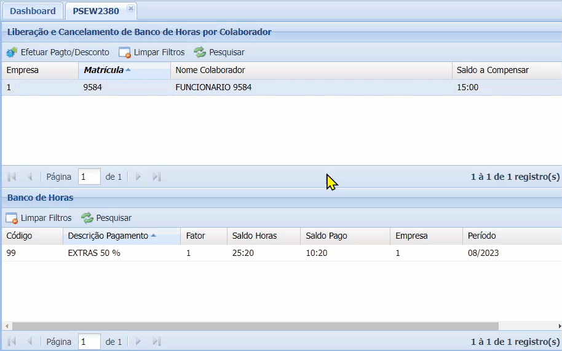Sort by Código column header
Screen dimensions: 562x351
[x=32, y=236]
